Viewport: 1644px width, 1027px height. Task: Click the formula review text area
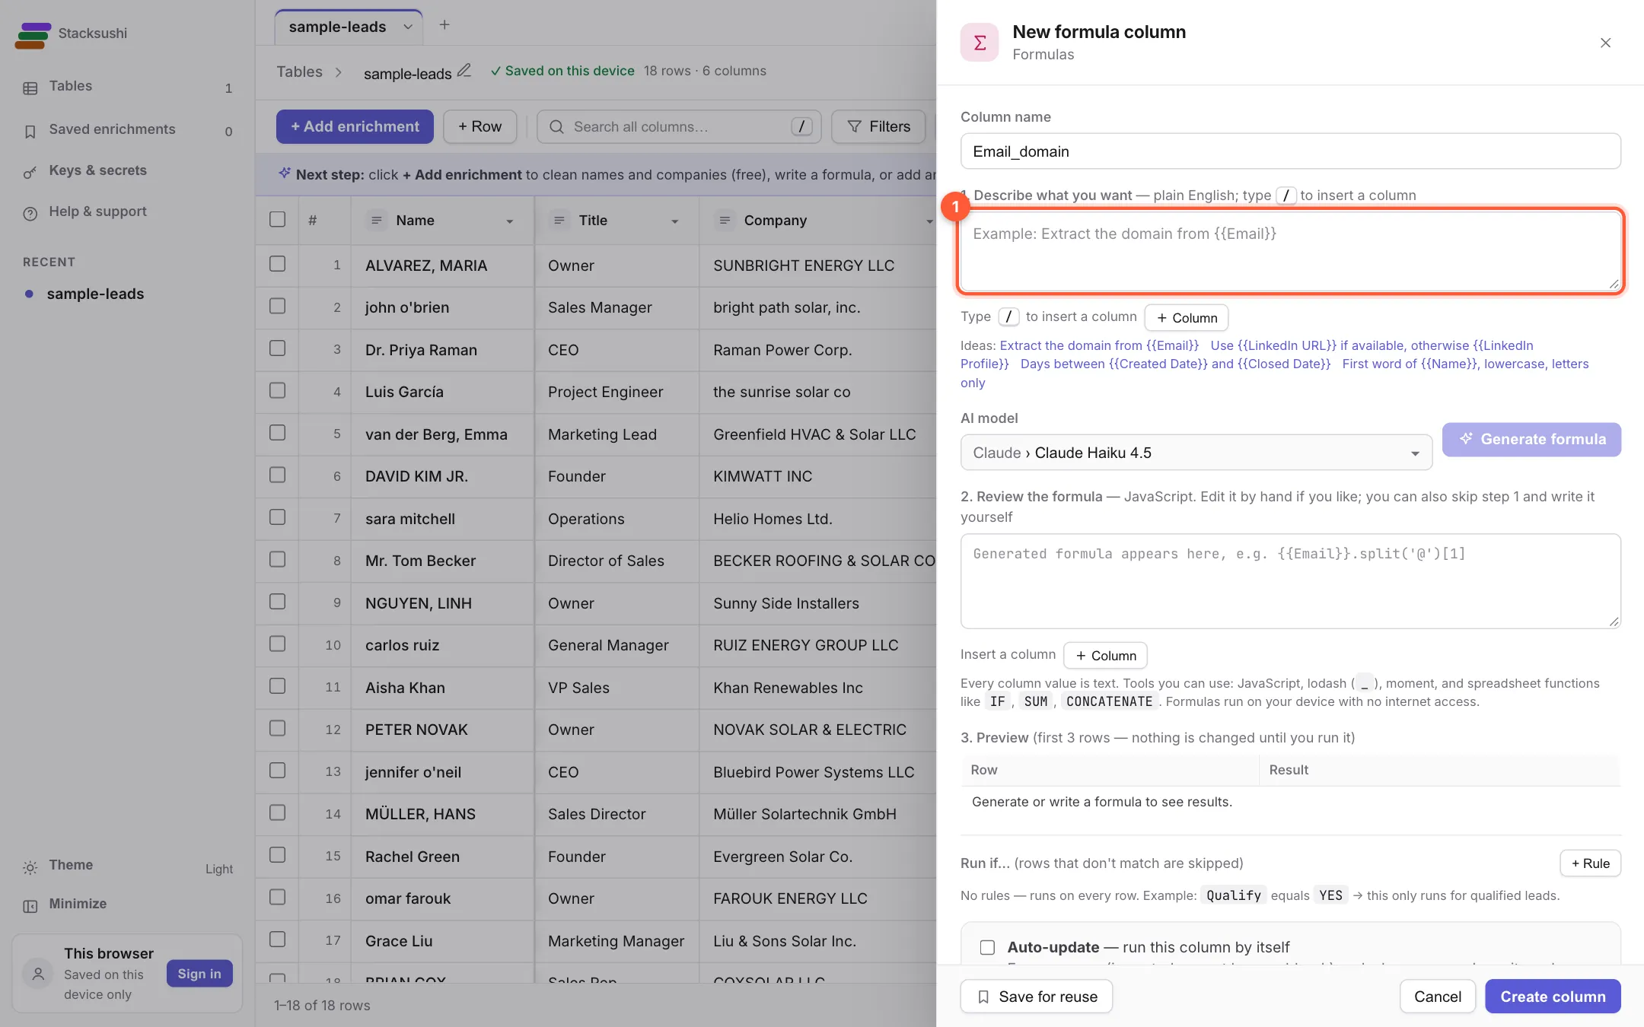point(1291,581)
